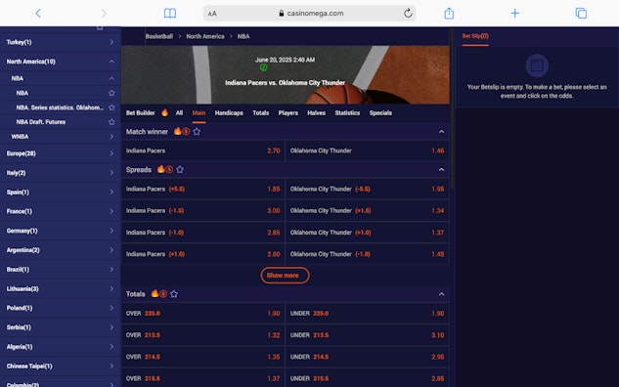Expand the Lithuania(3) category

pos(61,288)
